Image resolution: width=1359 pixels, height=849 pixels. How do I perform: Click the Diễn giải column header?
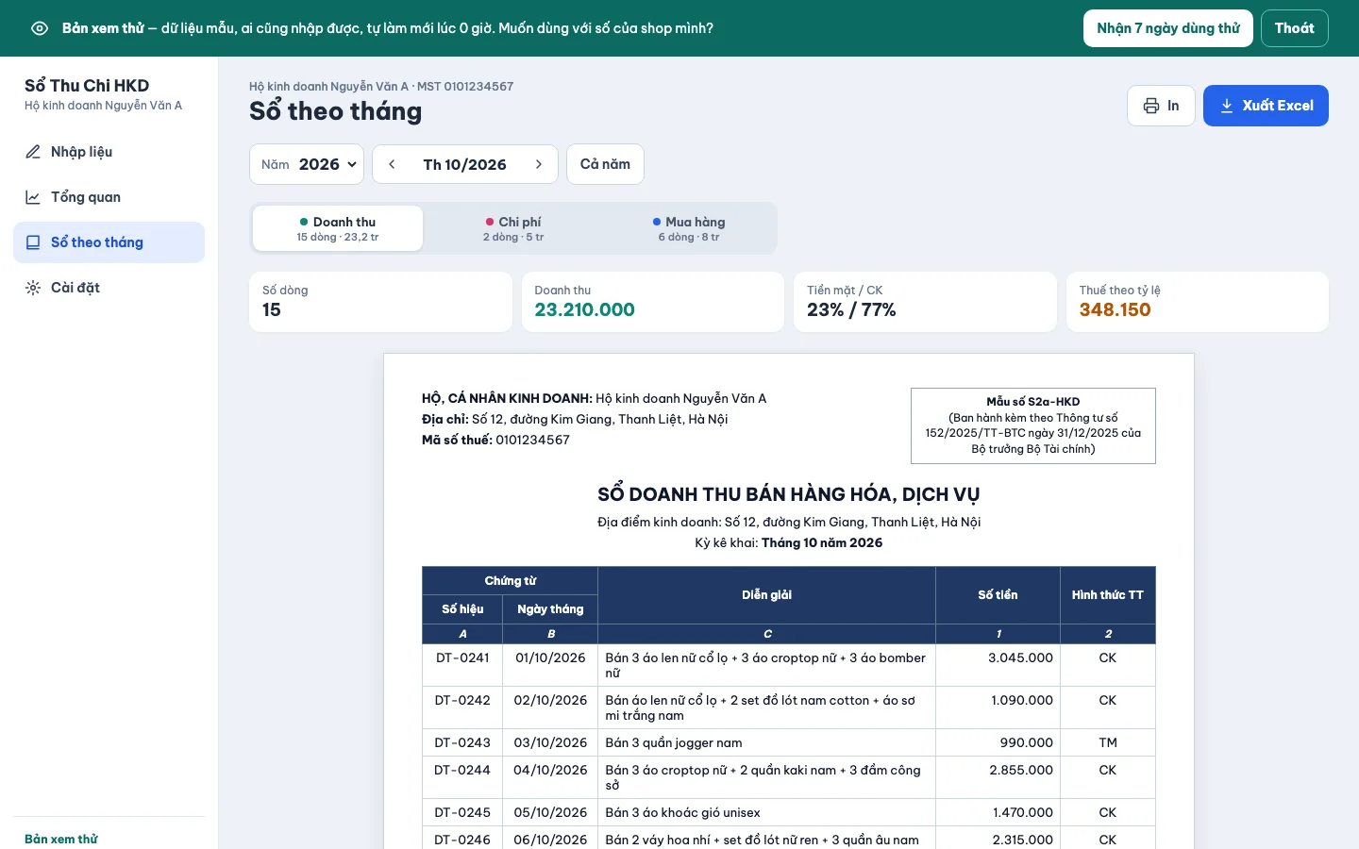tap(766, 595)
